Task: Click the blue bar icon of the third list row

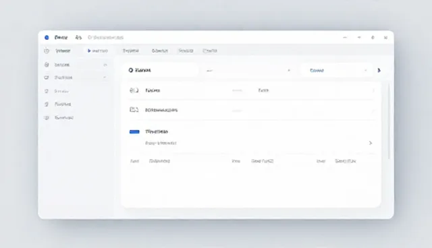Action: pyautogui.click(x=134, y=132)
